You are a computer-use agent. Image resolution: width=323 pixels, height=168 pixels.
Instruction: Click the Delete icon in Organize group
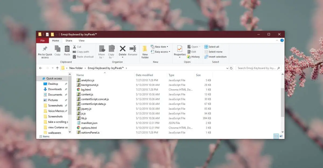point(122,48)
